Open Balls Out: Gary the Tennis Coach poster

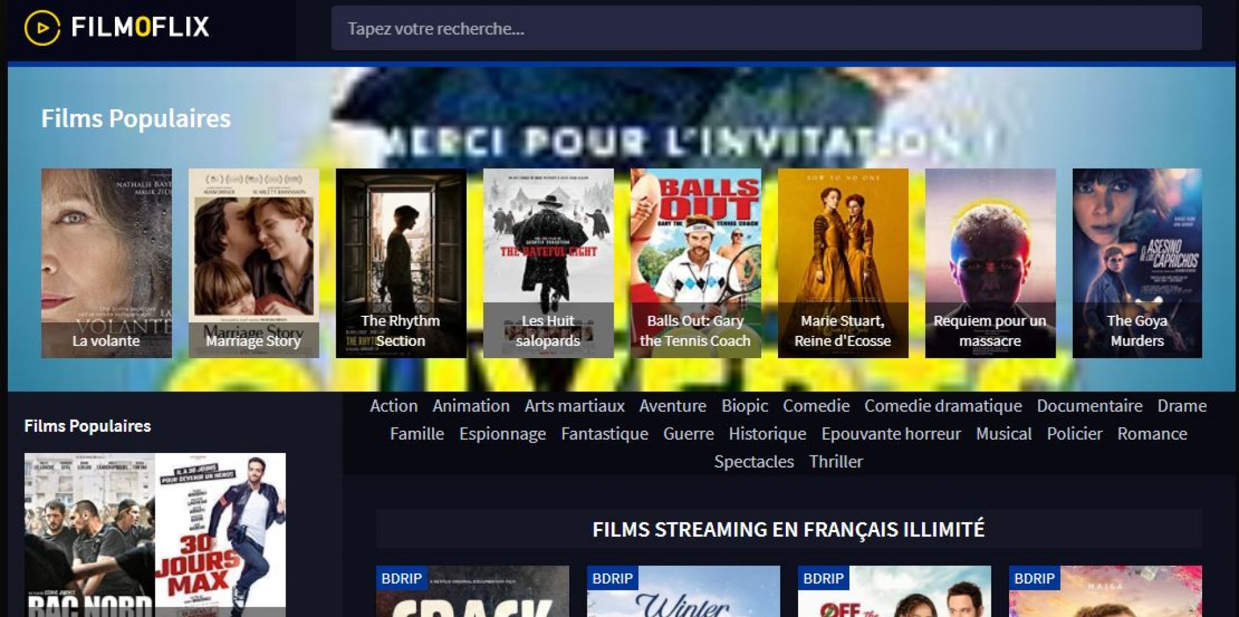(x=696, y=263)
